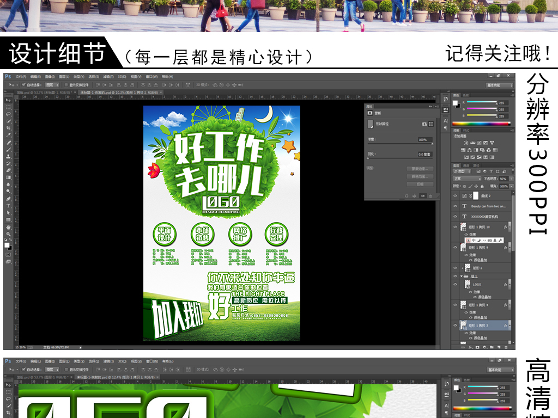Switch to 通道 tab in Layers panel group

[466, 165]
